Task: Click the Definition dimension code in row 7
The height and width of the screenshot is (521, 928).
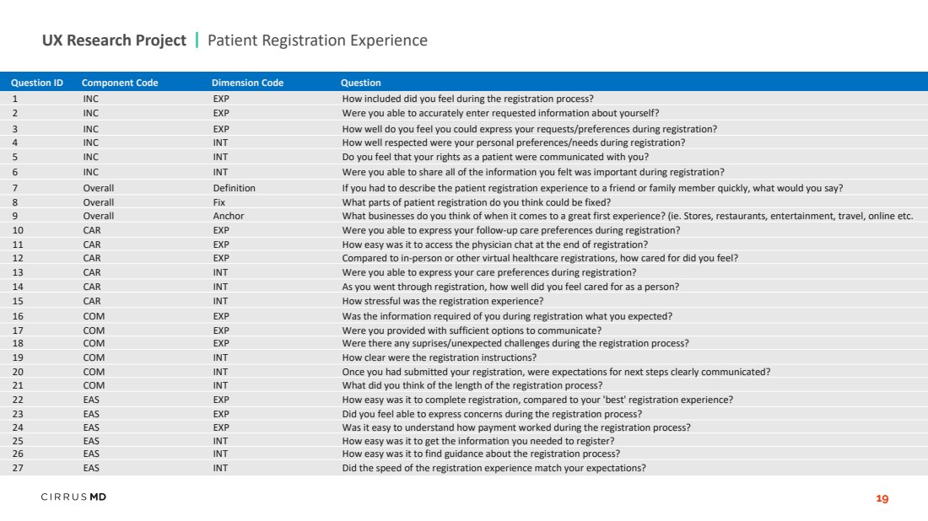Action: 235,188
